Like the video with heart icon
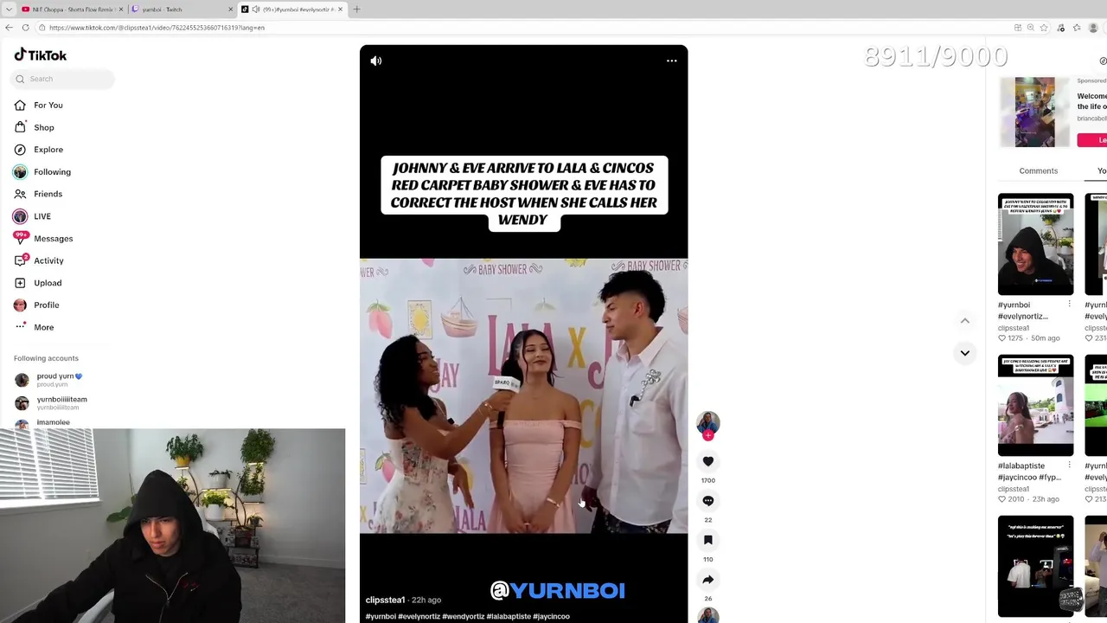Viewport: 1107px width, 623px height. pyautogui.click(x=708, y=461)
